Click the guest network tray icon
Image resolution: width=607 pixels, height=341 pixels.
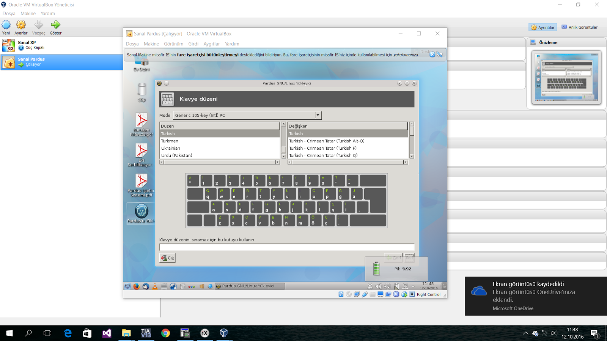point(405,286)
